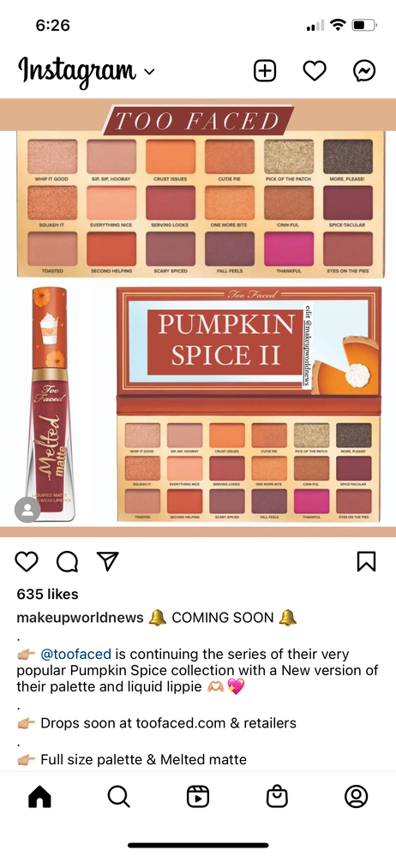Viewport: 396px width, 856px height.
Task: Like the post with heart button
Action: [27, 561]
